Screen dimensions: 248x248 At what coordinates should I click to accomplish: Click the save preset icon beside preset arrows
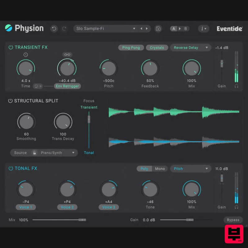click(x=158, y=29)
